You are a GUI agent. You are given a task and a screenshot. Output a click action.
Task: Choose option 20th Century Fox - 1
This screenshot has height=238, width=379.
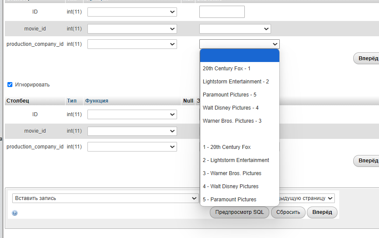pos(240,69)
